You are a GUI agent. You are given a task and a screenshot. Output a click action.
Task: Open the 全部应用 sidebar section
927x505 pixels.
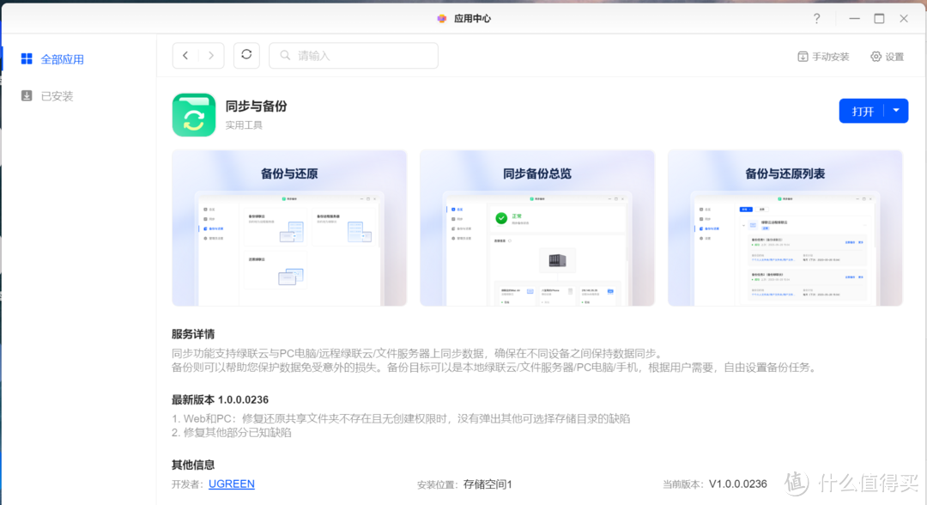58,58
